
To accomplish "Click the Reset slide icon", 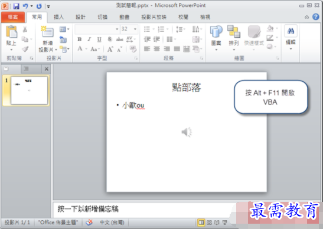I will click(63, 39).
